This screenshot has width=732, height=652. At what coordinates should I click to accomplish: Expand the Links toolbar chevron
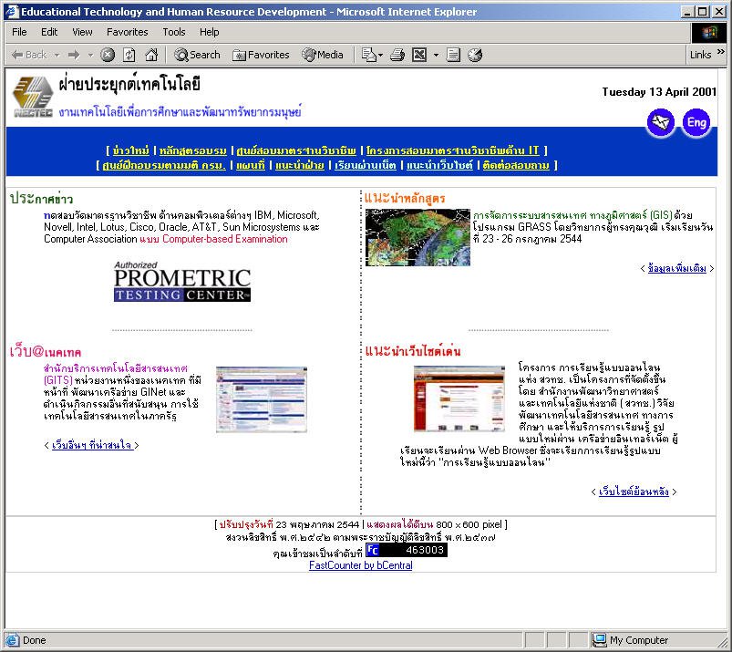720,55
